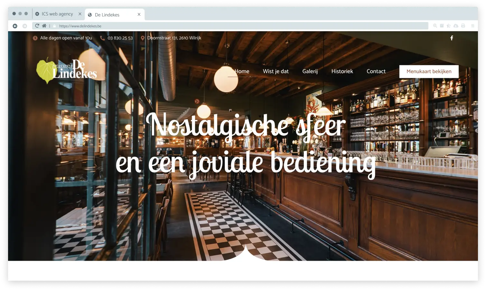The width and height of the screenshot is (486, 290).
Task: Toggle the bookmark star for this page
Action: click(x=449, y=25)
